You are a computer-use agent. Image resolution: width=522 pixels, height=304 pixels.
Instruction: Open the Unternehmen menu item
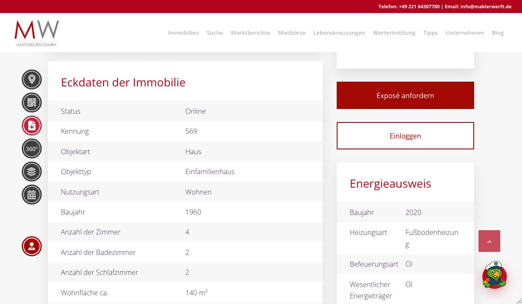tap(465, 33)
